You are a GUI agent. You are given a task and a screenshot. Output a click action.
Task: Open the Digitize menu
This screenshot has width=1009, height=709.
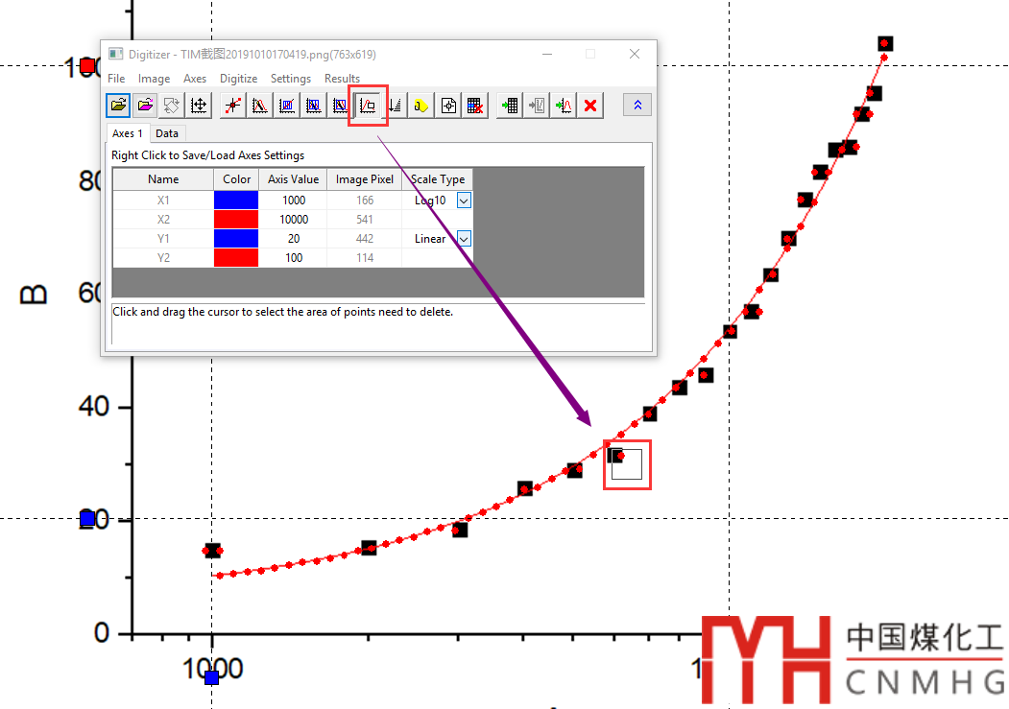[238, 79]
